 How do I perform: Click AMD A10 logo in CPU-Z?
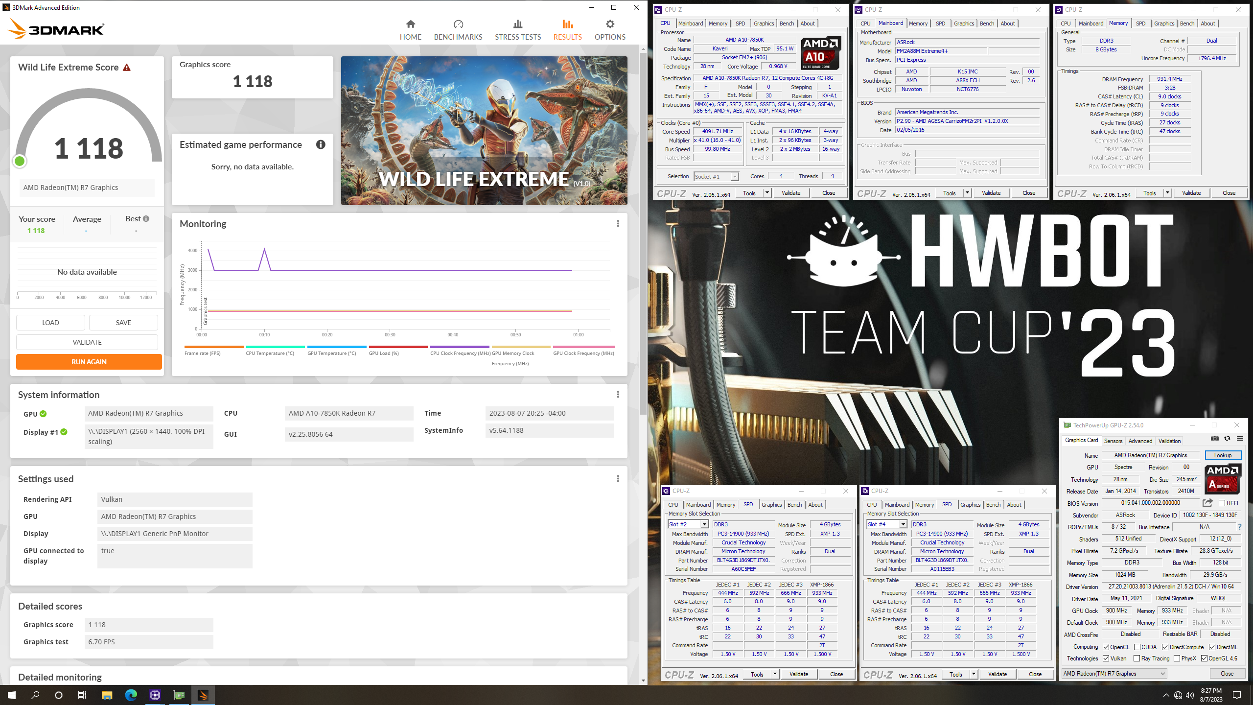tap(821, 53)
